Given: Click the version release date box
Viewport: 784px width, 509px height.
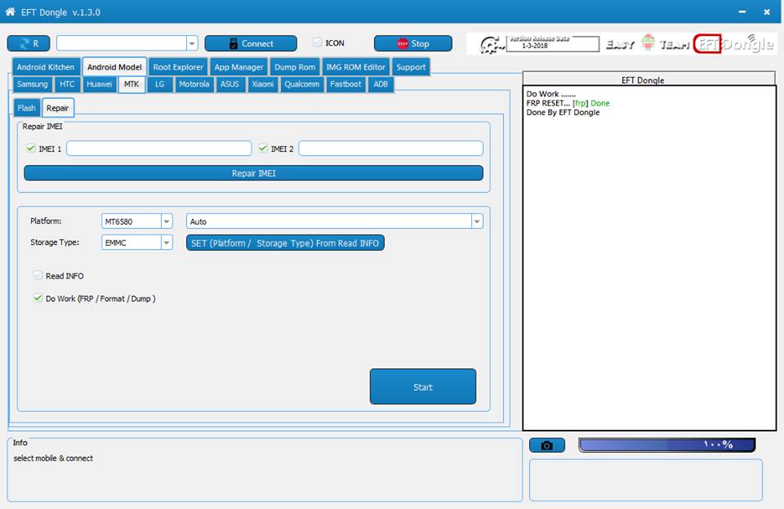Looking at the screenshot, I should (553, 44).
